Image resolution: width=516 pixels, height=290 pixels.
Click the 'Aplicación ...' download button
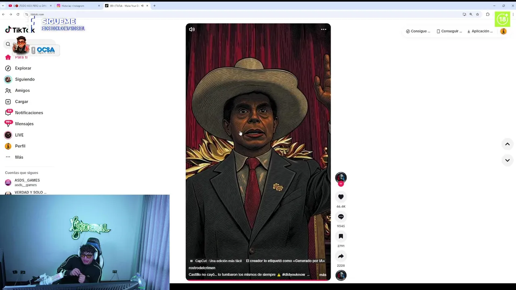click(x=480, y=31)
